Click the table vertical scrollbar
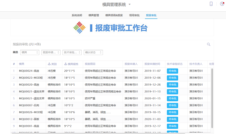This screenshot has width=226, height=134. (x=212, y=98)
